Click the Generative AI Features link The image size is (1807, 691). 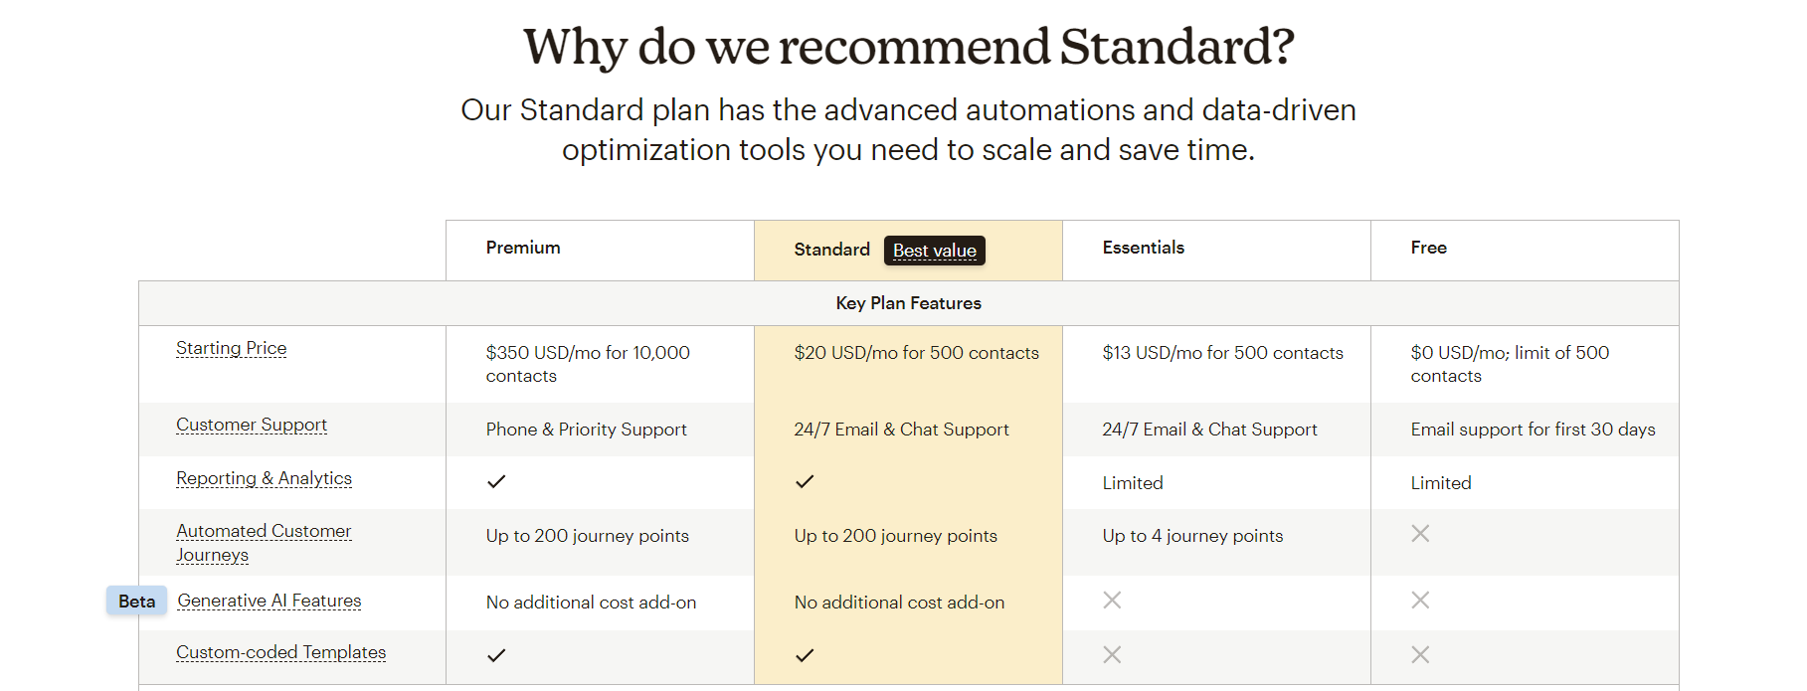click(269, 601)
